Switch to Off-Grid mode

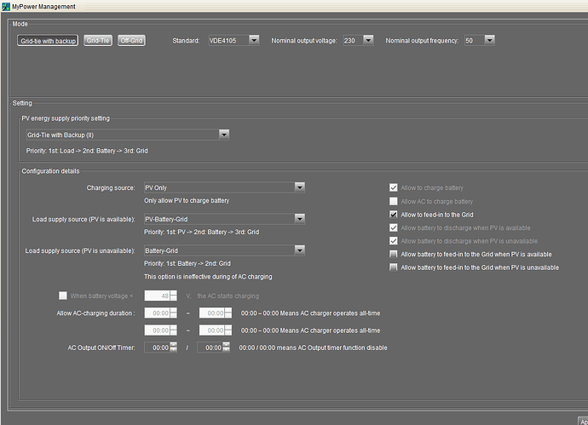click(x=131, y=40)
